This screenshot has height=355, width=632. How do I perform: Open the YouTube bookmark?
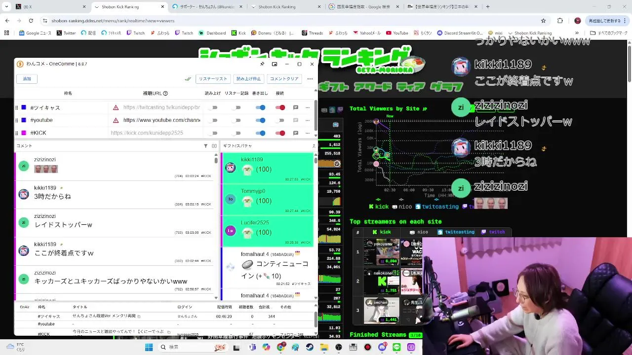click(397, 33)
